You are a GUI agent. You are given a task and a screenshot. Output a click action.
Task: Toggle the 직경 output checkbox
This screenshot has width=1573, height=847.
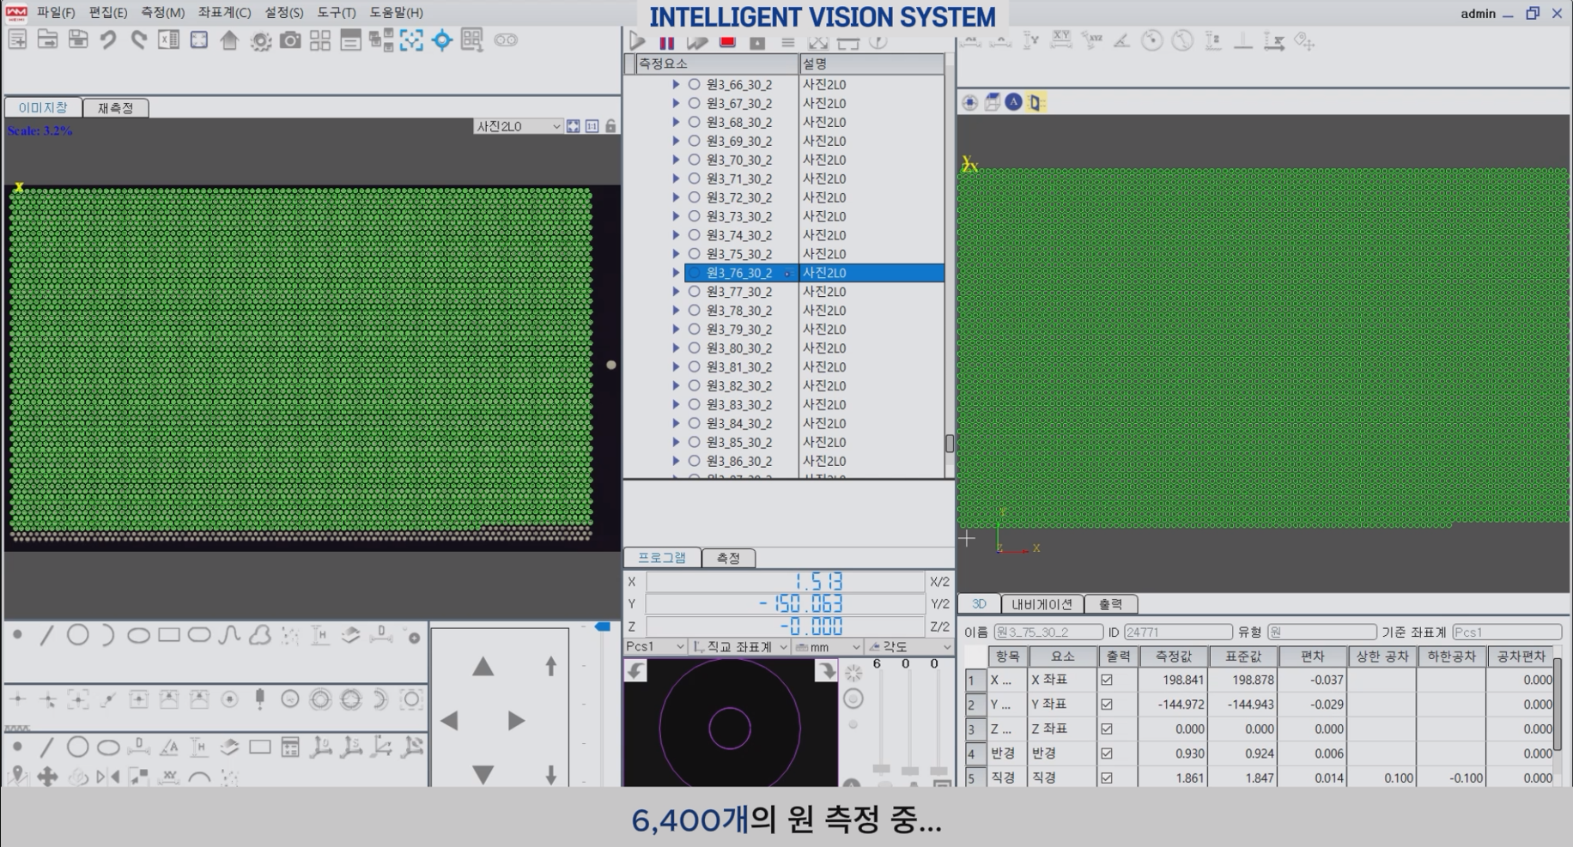coord(1107,777)
